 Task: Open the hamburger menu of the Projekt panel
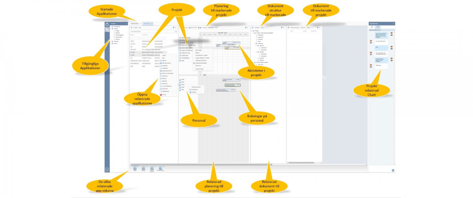(131, 28)
